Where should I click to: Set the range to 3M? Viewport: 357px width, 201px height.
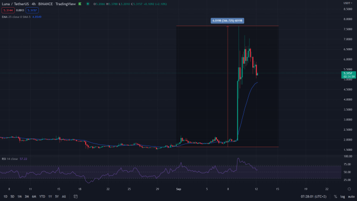pyautogui.click(x=27, y=196)
